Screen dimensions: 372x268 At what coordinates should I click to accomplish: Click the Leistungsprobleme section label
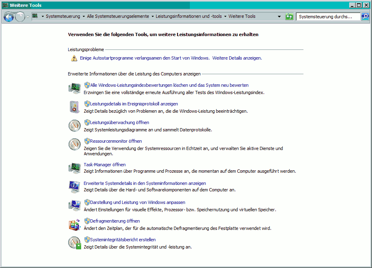(86, 49)
